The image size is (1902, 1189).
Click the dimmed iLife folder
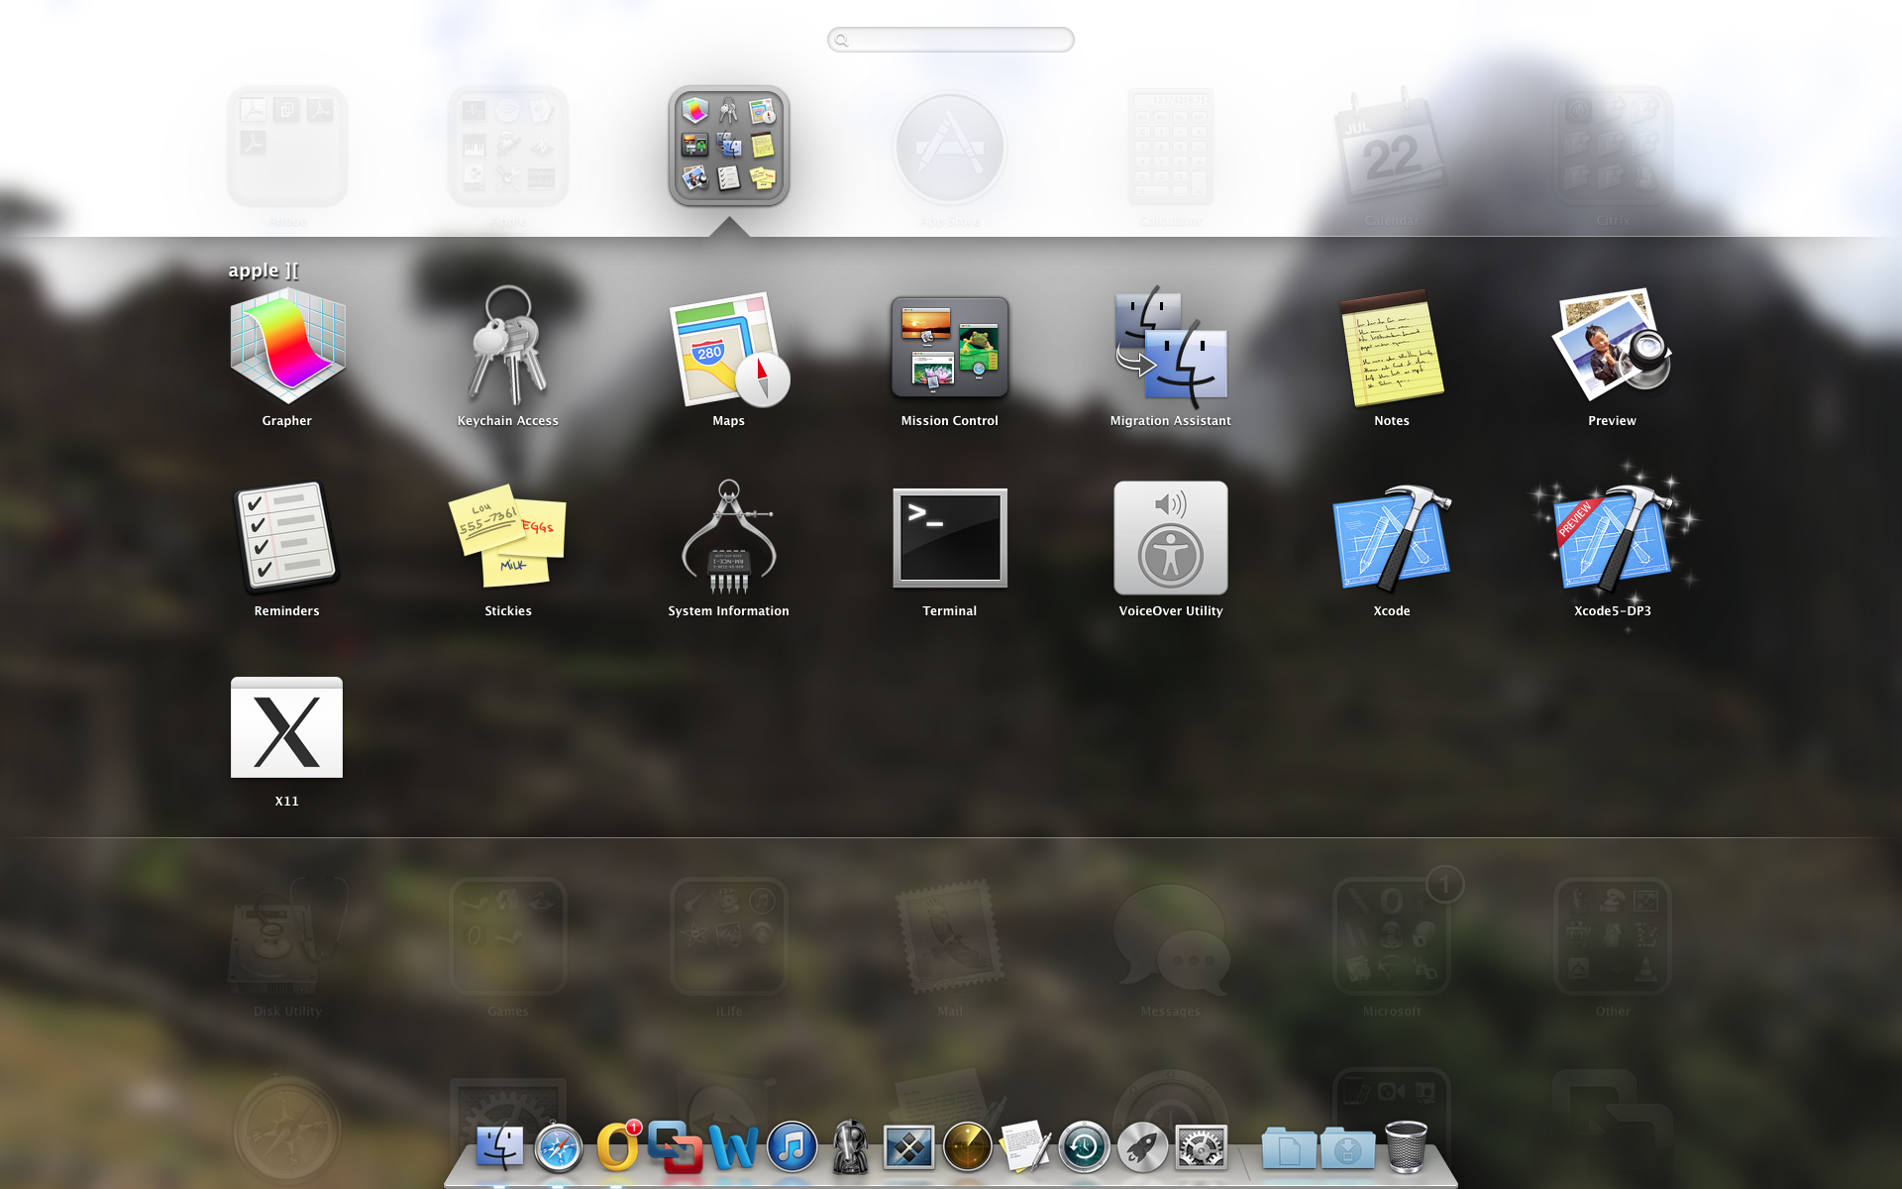tap(729, 937)
